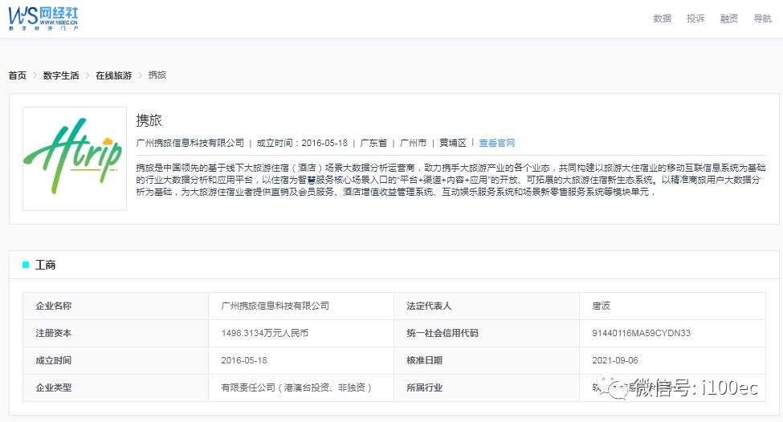Open 数字生活 breadcrumb link
Viewport: 783px width, 422px height.
coord(61,75)
